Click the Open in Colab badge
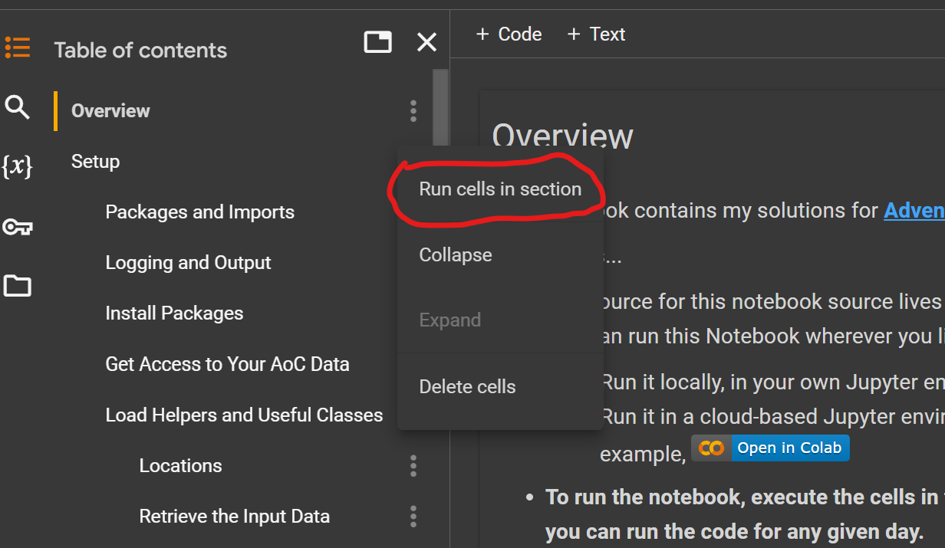This screenshot has height=548, width=945. click(770, 448)
